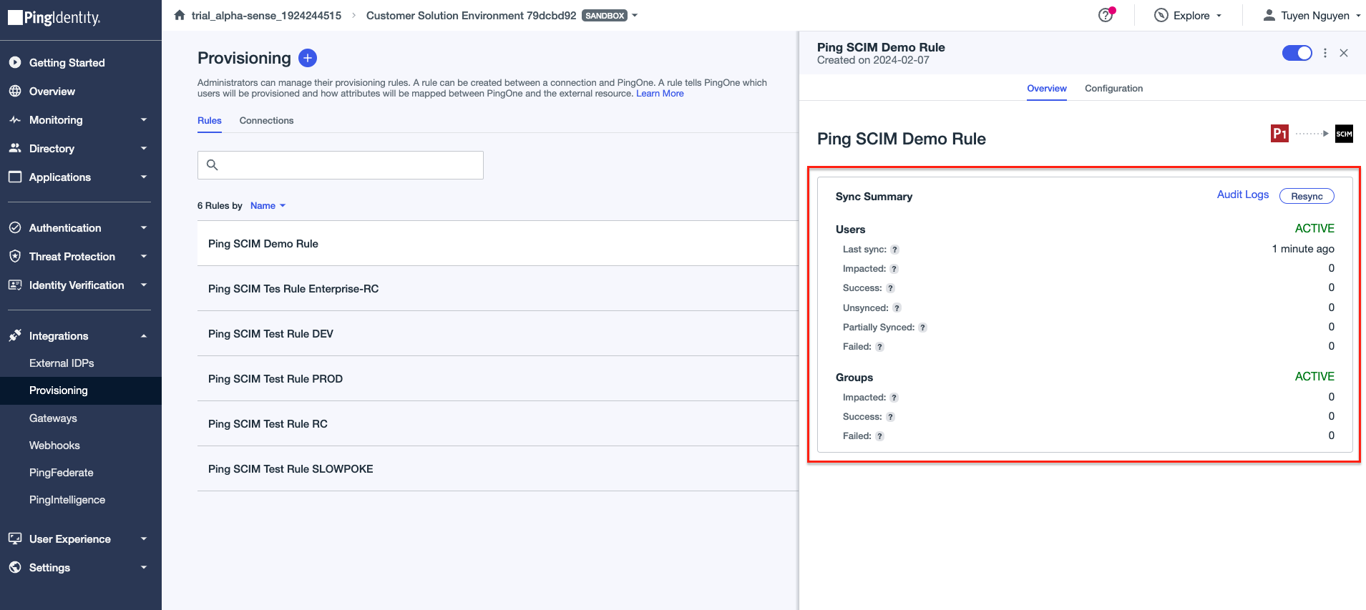The image size is (1366, 610).
Task: Open the Audit Logs link
Action: point(1243,195)
